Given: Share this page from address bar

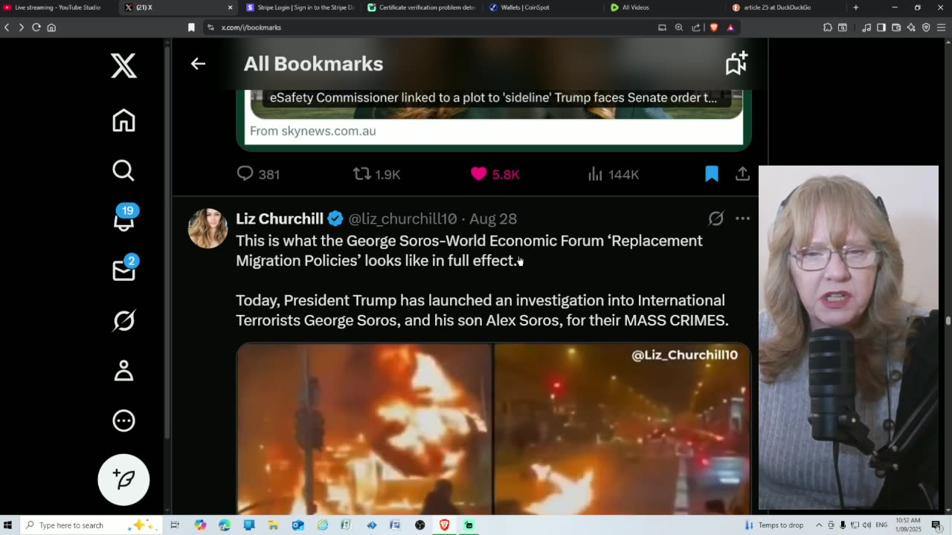Looking at the screenshot, I should [x=696, y=27].
